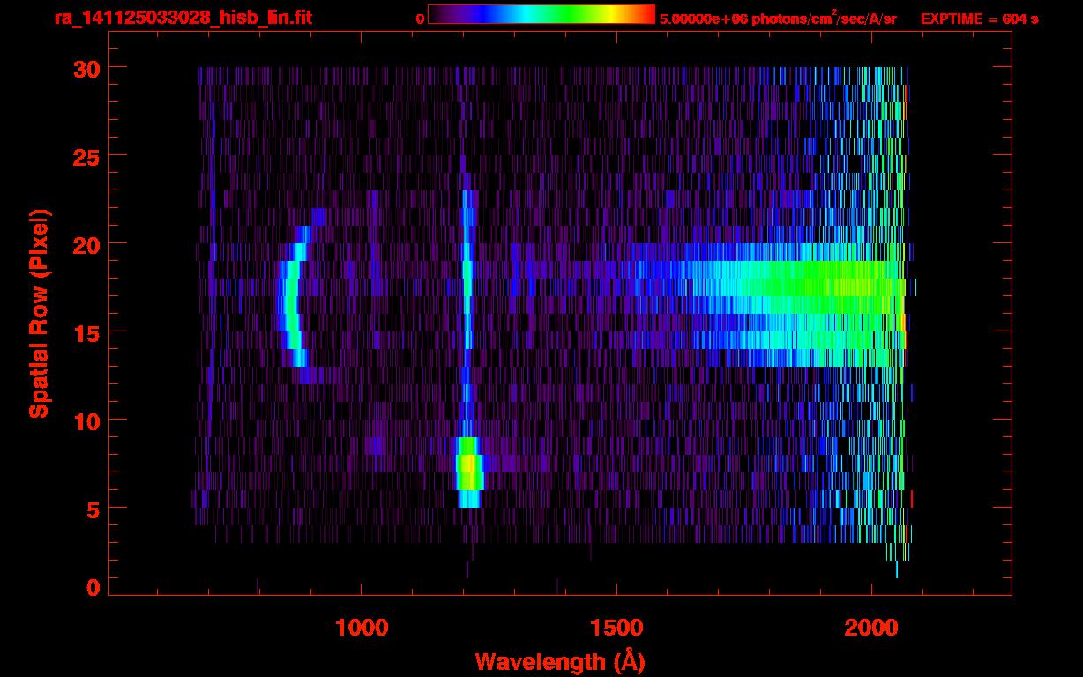Click the y-axis tick label 30

coord(86,68)
